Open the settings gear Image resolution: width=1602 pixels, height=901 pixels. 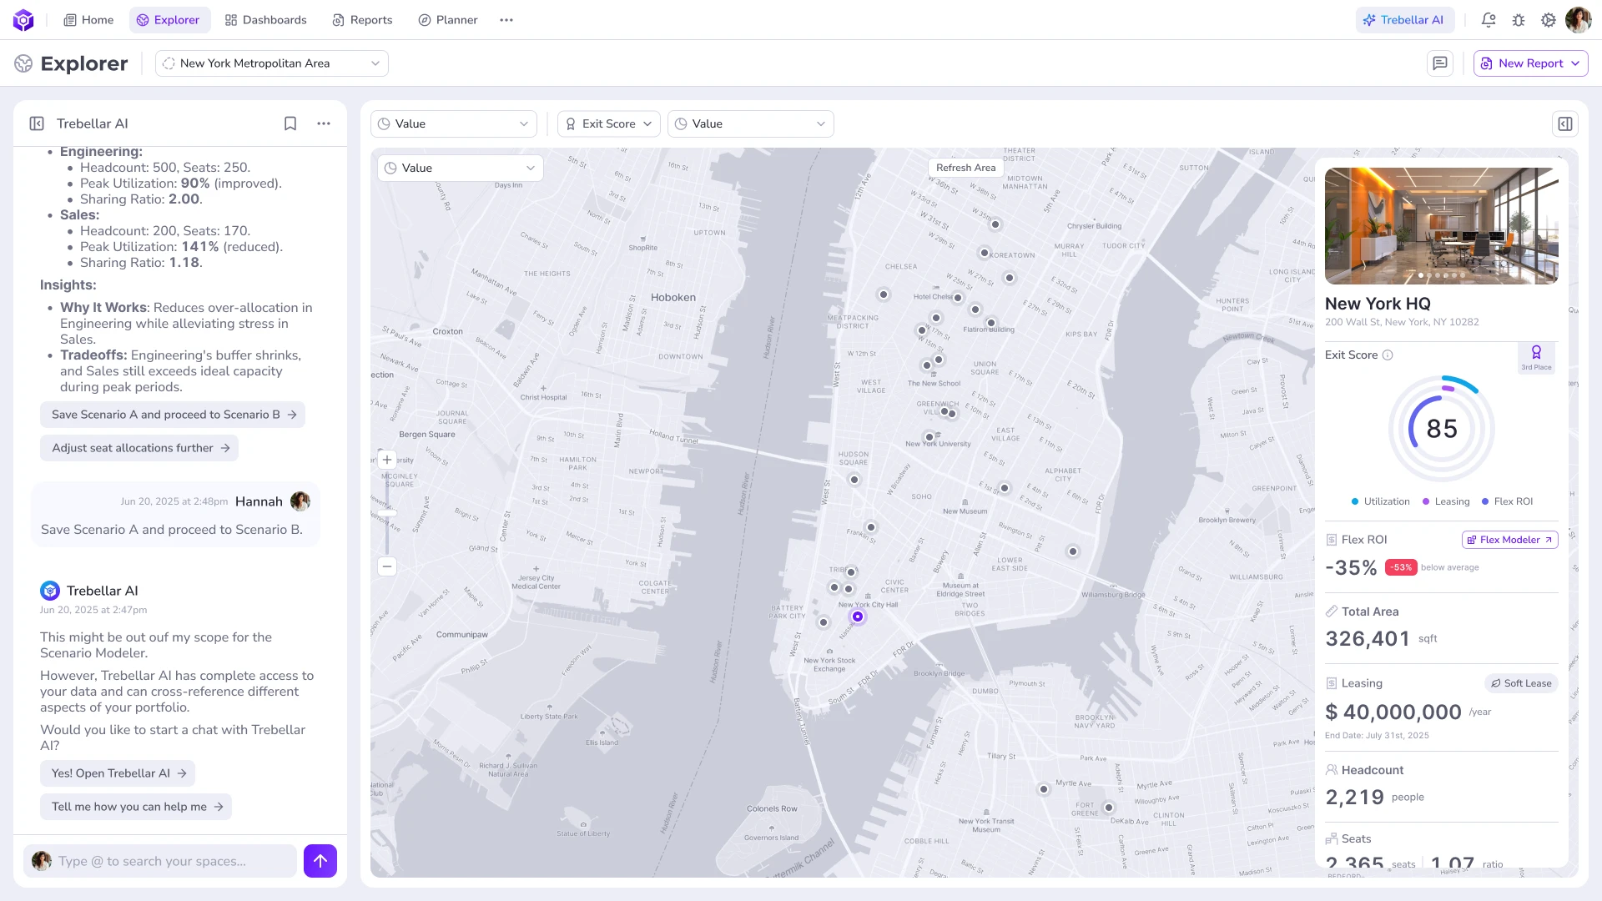1549,20
